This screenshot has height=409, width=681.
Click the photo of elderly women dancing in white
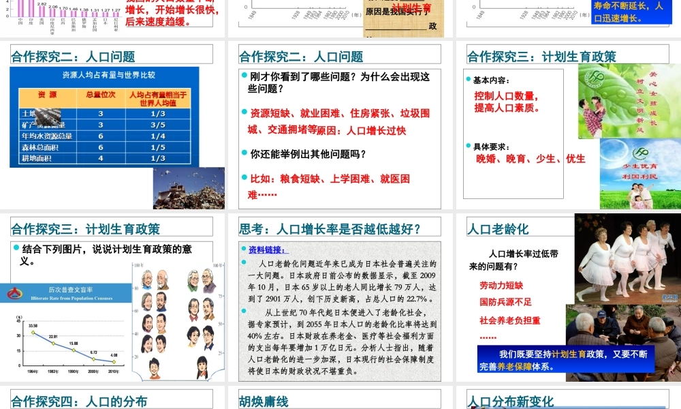[628, 259]
